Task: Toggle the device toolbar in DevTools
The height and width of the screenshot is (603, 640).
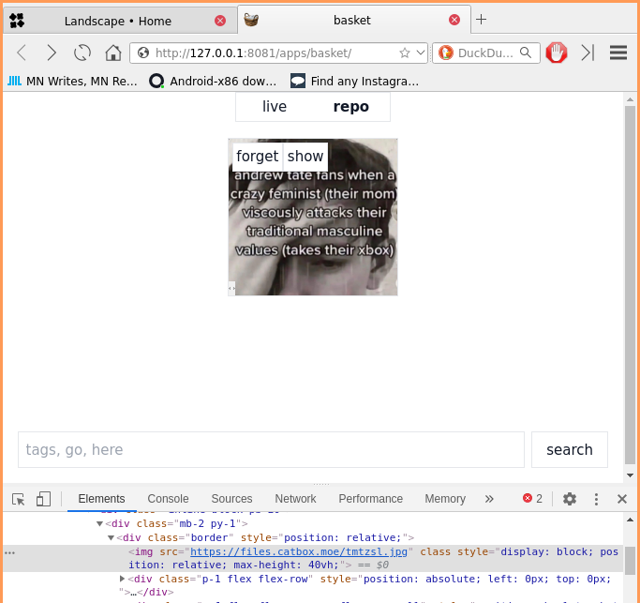Action: [43, 499]
